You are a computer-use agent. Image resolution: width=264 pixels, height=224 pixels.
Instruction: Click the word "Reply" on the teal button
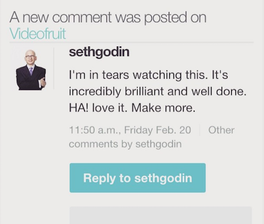click(99, 178)
